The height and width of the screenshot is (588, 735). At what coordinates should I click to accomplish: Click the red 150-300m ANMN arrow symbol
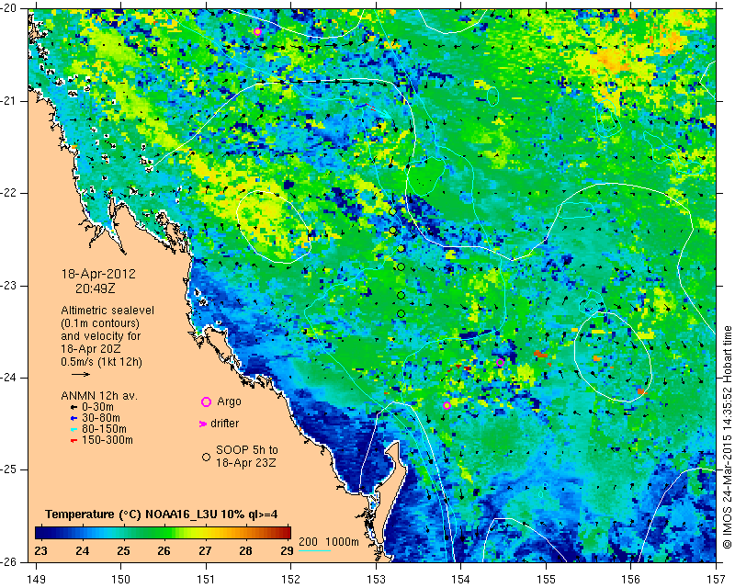pos(73,440)
